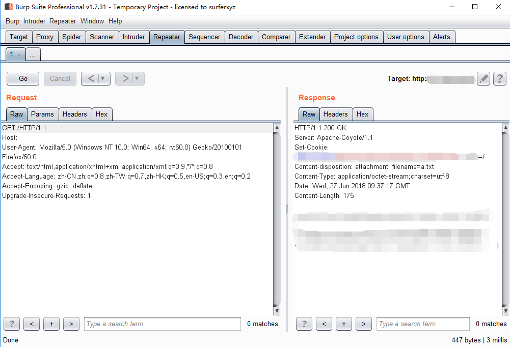Viewport: 510px width, 347px height.
Task: Click the request scrollbar up arrow
Action: 277,127
